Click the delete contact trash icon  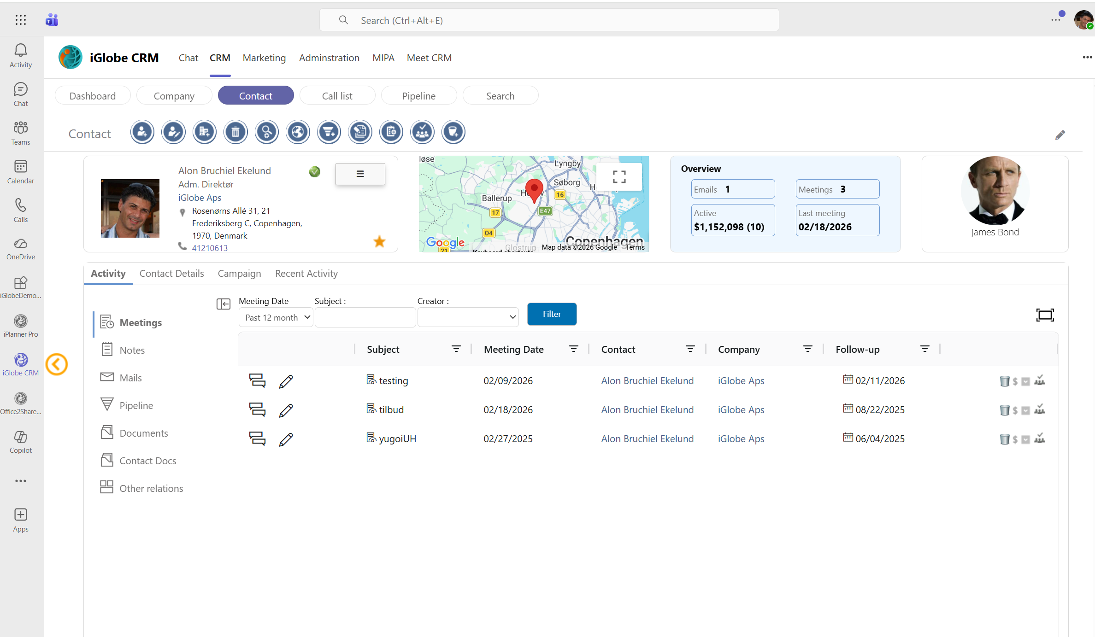click(235, 132)
